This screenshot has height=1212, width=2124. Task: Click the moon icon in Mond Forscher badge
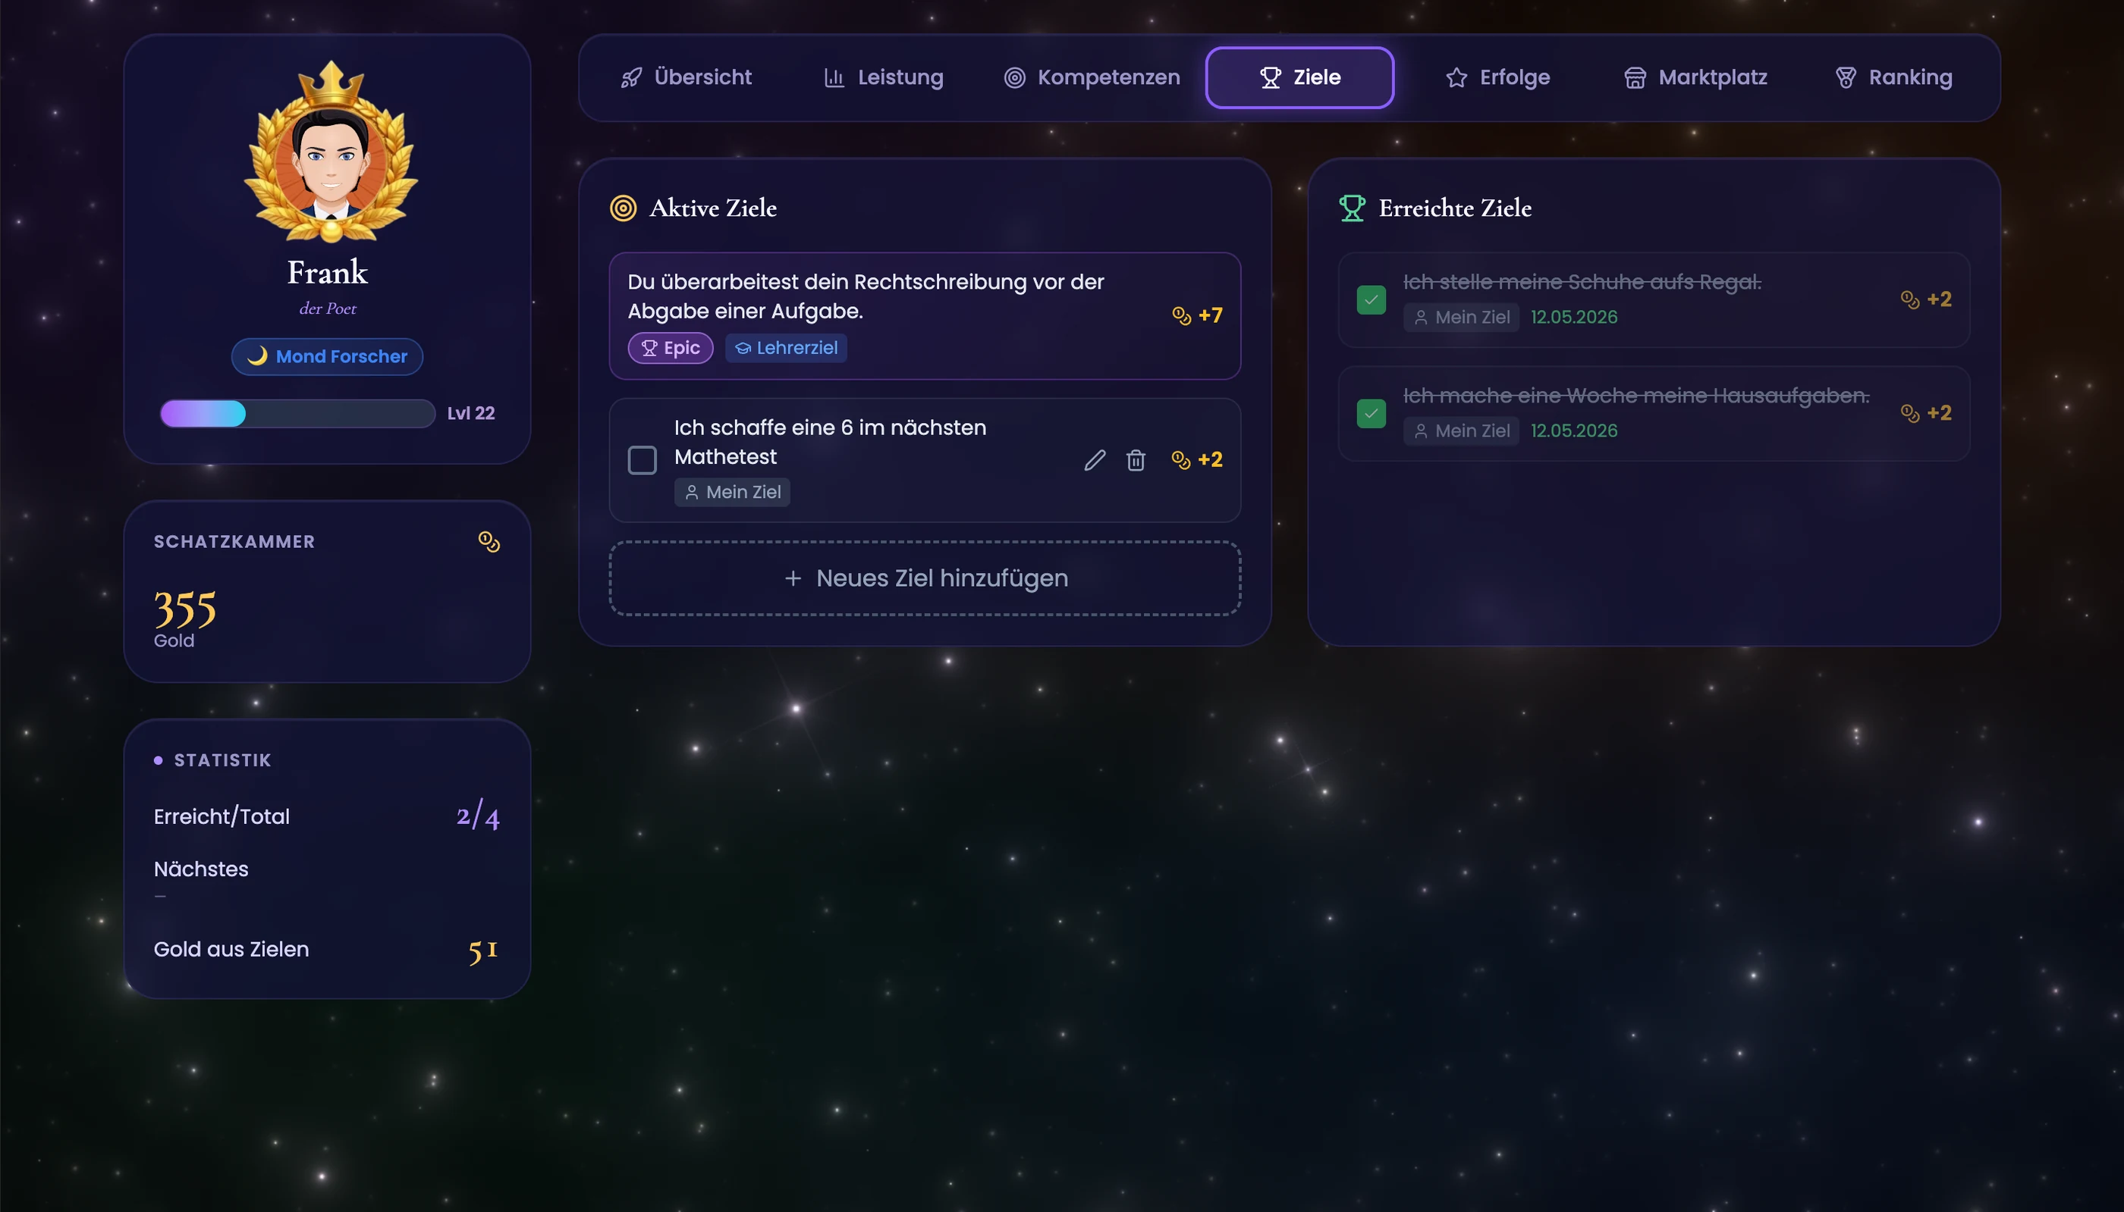click(257, 355)
